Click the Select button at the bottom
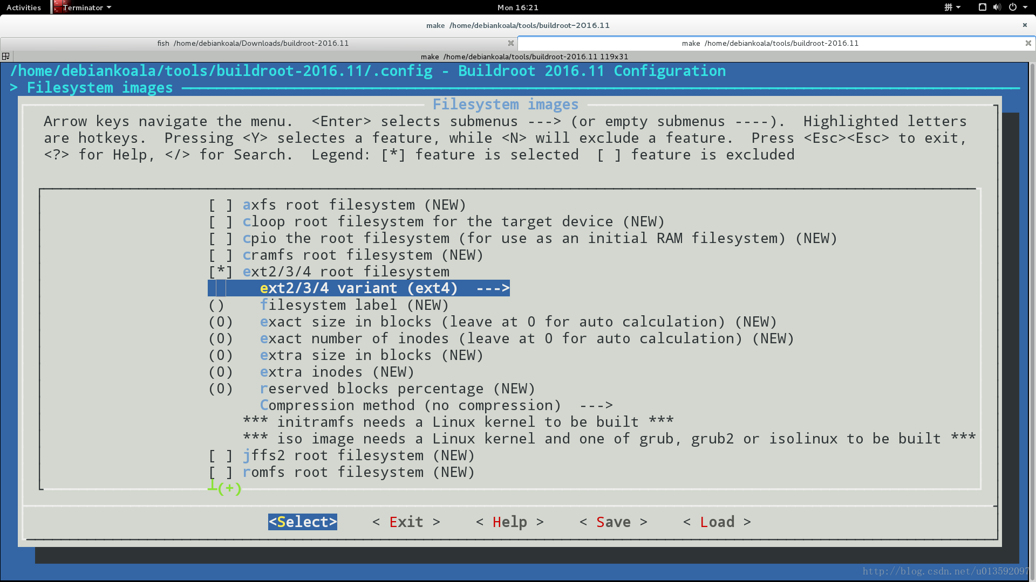Screen dimensions: 1036x582 pyautogui.click(x=302, y=522)
